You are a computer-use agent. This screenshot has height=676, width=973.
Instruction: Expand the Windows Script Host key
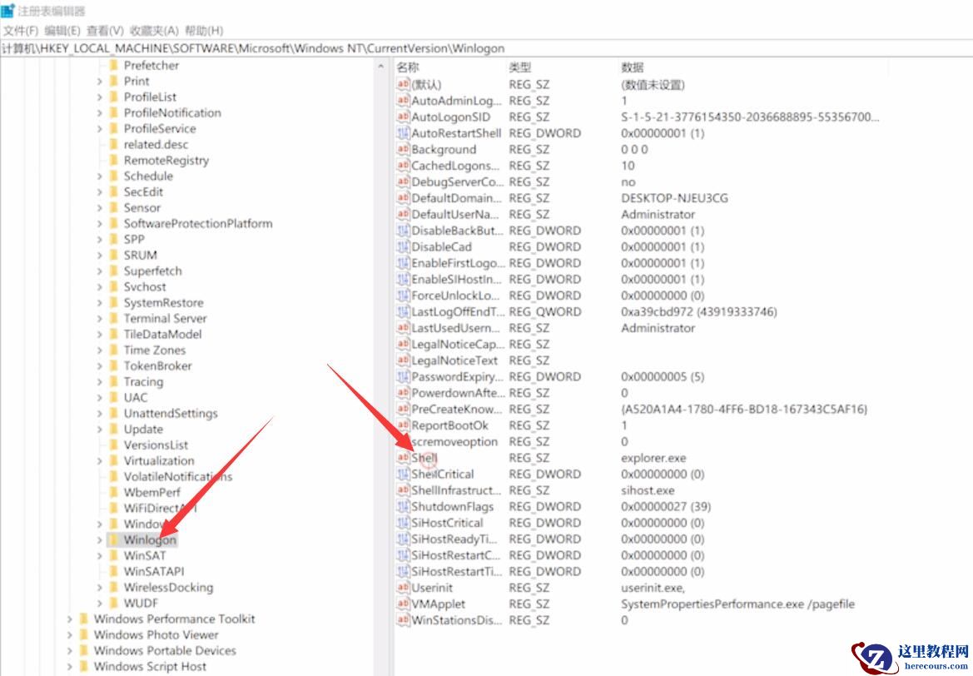(x=70, y=667)
